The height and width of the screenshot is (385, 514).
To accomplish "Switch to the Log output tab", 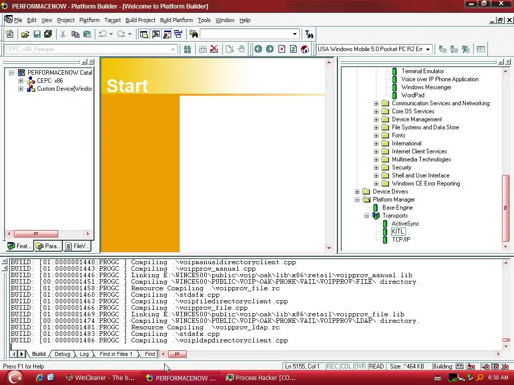I will point(84,354).
